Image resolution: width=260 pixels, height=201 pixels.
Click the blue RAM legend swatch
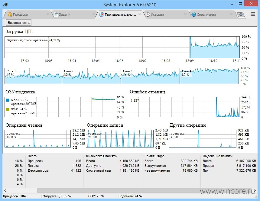click(x=8, y=100)
